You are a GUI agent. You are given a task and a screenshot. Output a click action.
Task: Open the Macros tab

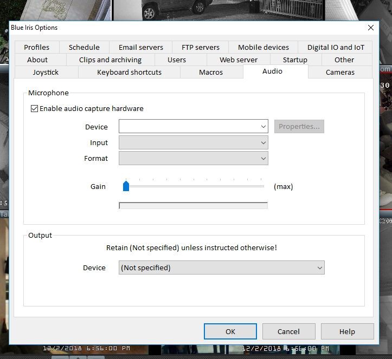pyautogui.click(x=211, y=72)
